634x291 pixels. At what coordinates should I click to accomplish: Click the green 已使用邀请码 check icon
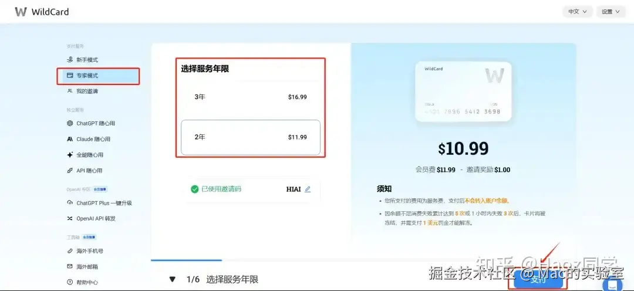(x=195, y=189)
